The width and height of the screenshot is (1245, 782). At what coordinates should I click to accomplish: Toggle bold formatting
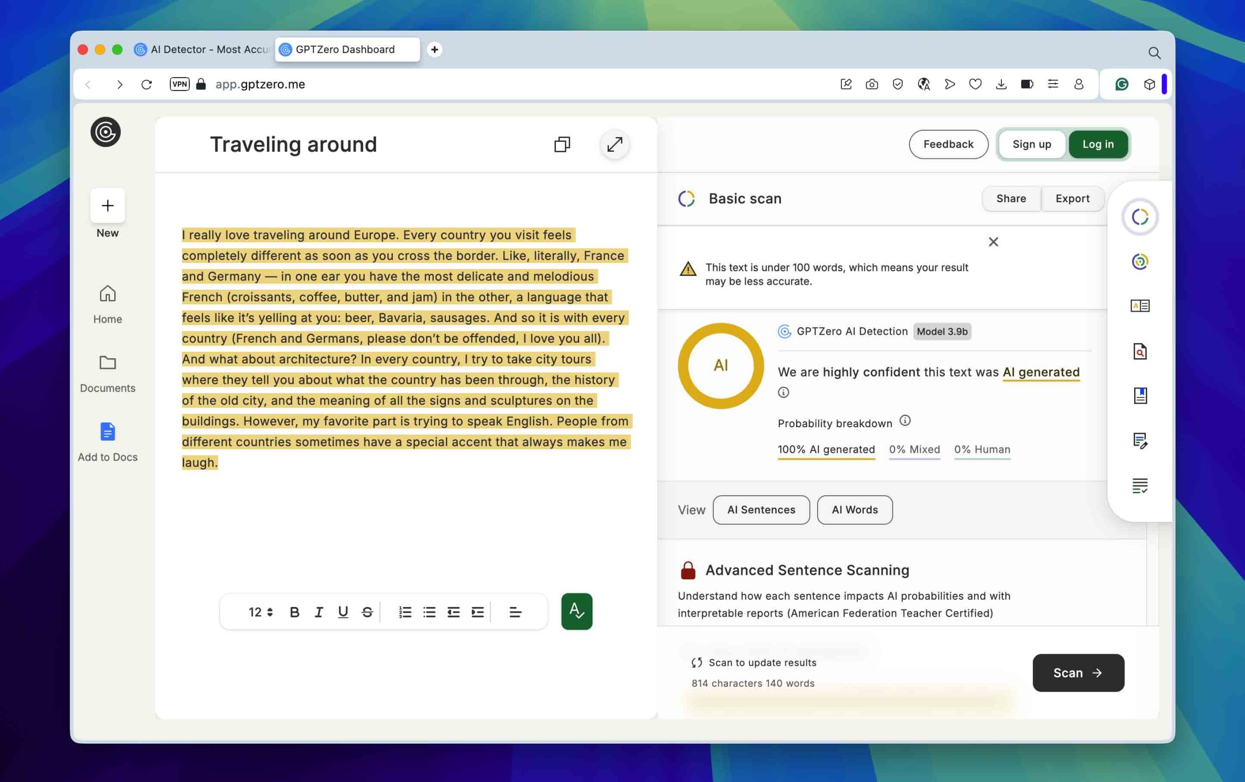294,612
